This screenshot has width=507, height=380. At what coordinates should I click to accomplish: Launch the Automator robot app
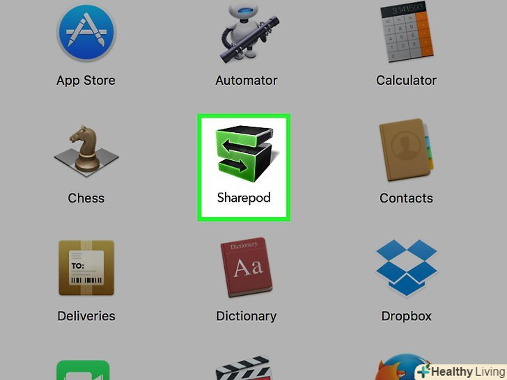point(249,32)
